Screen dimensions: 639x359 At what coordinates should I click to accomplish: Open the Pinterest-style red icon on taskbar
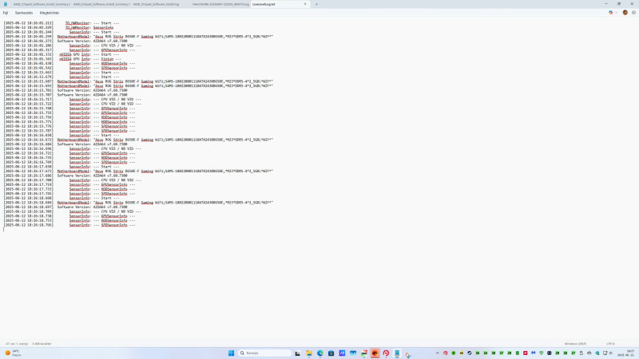coord(386,353)
